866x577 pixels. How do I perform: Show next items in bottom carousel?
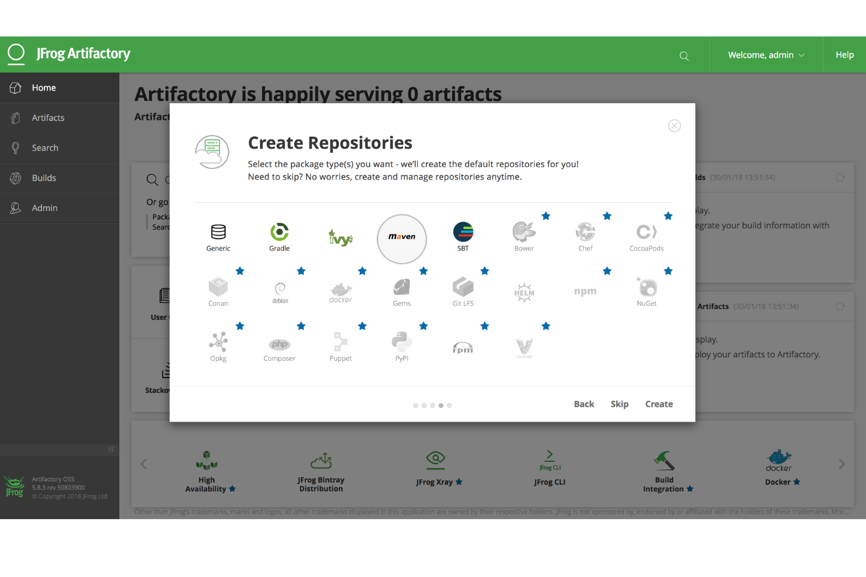841,464
